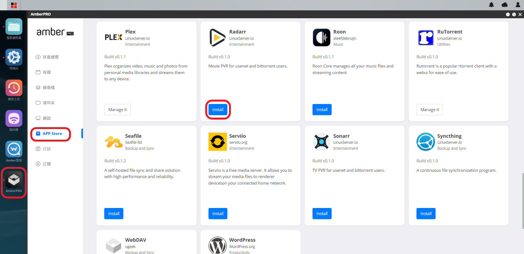Click the page scrollbar on right edge
524x254 pixels.
tap(523, 201)
